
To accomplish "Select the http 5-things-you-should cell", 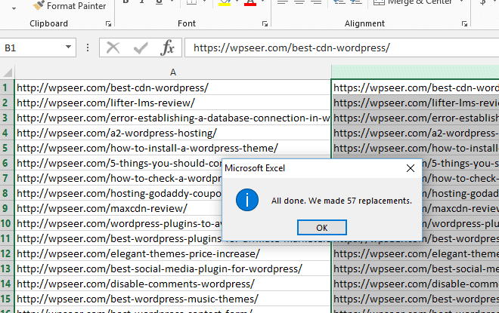I will (x=119, y=163).
